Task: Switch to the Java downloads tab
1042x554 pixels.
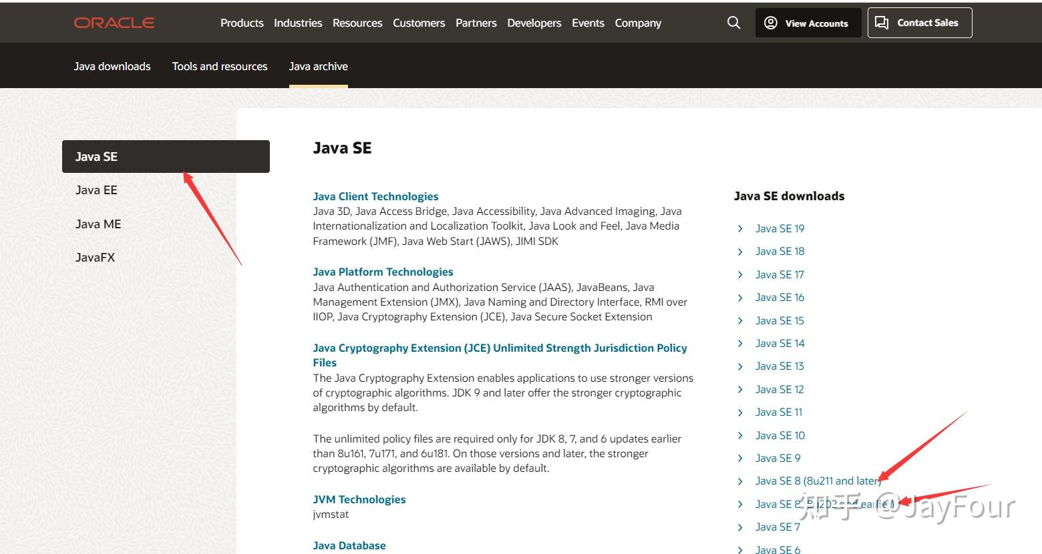Action: pyautogui.click(x=112, y=66)
